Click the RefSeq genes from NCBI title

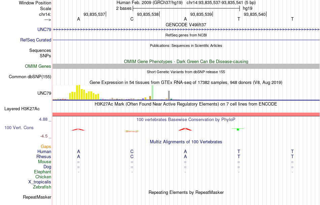pyautogui.click(x=186, y=35)
